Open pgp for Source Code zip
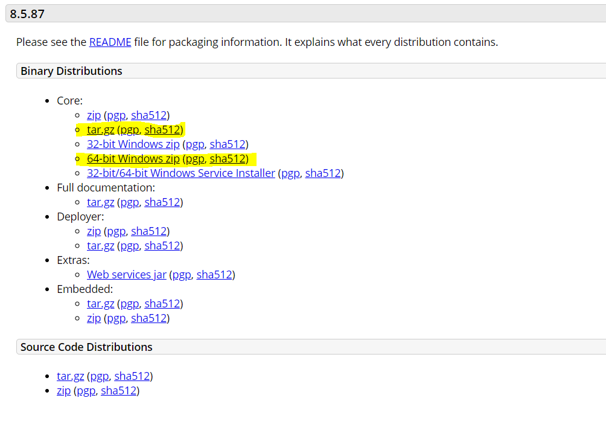 pyautogui.click(x=86, y=391)
